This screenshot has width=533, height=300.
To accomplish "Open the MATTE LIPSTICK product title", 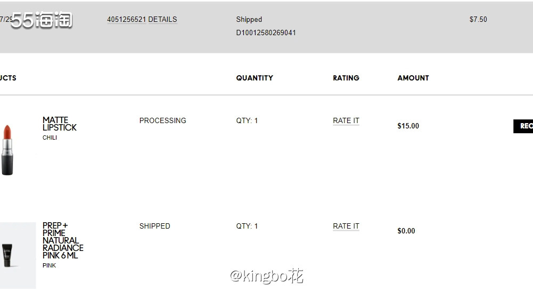I will coord(60,124).
